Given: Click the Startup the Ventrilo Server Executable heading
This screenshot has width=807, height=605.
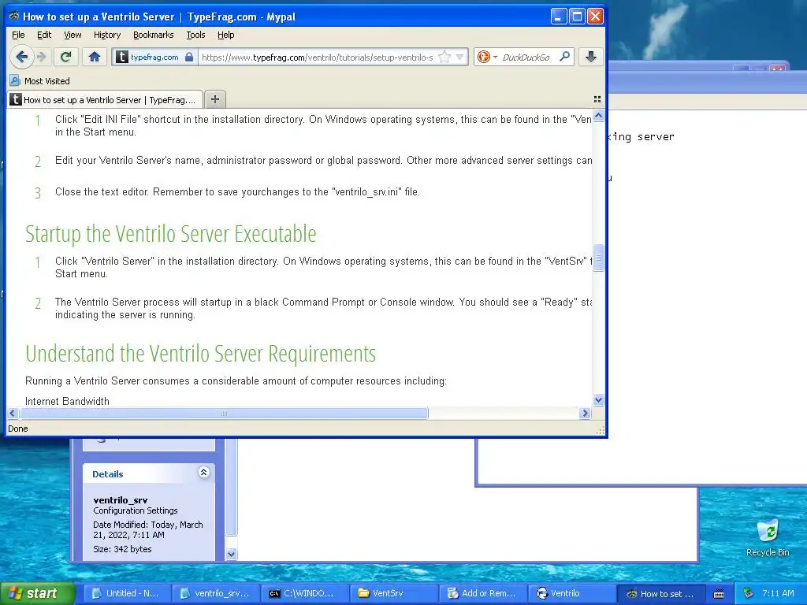Looking at the screenshot, I should pyautogui.click(x=170, y=234).
